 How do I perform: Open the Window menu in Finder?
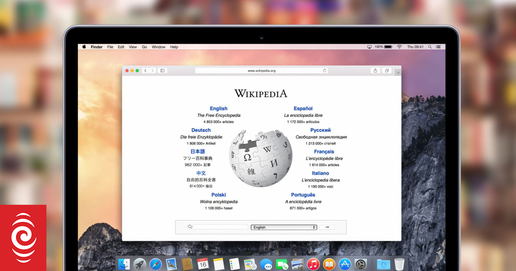158,46
